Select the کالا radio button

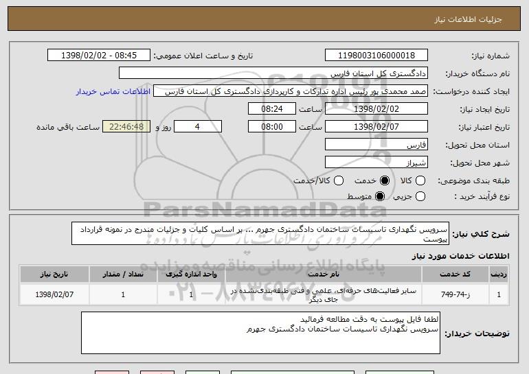tap(420, 180)
